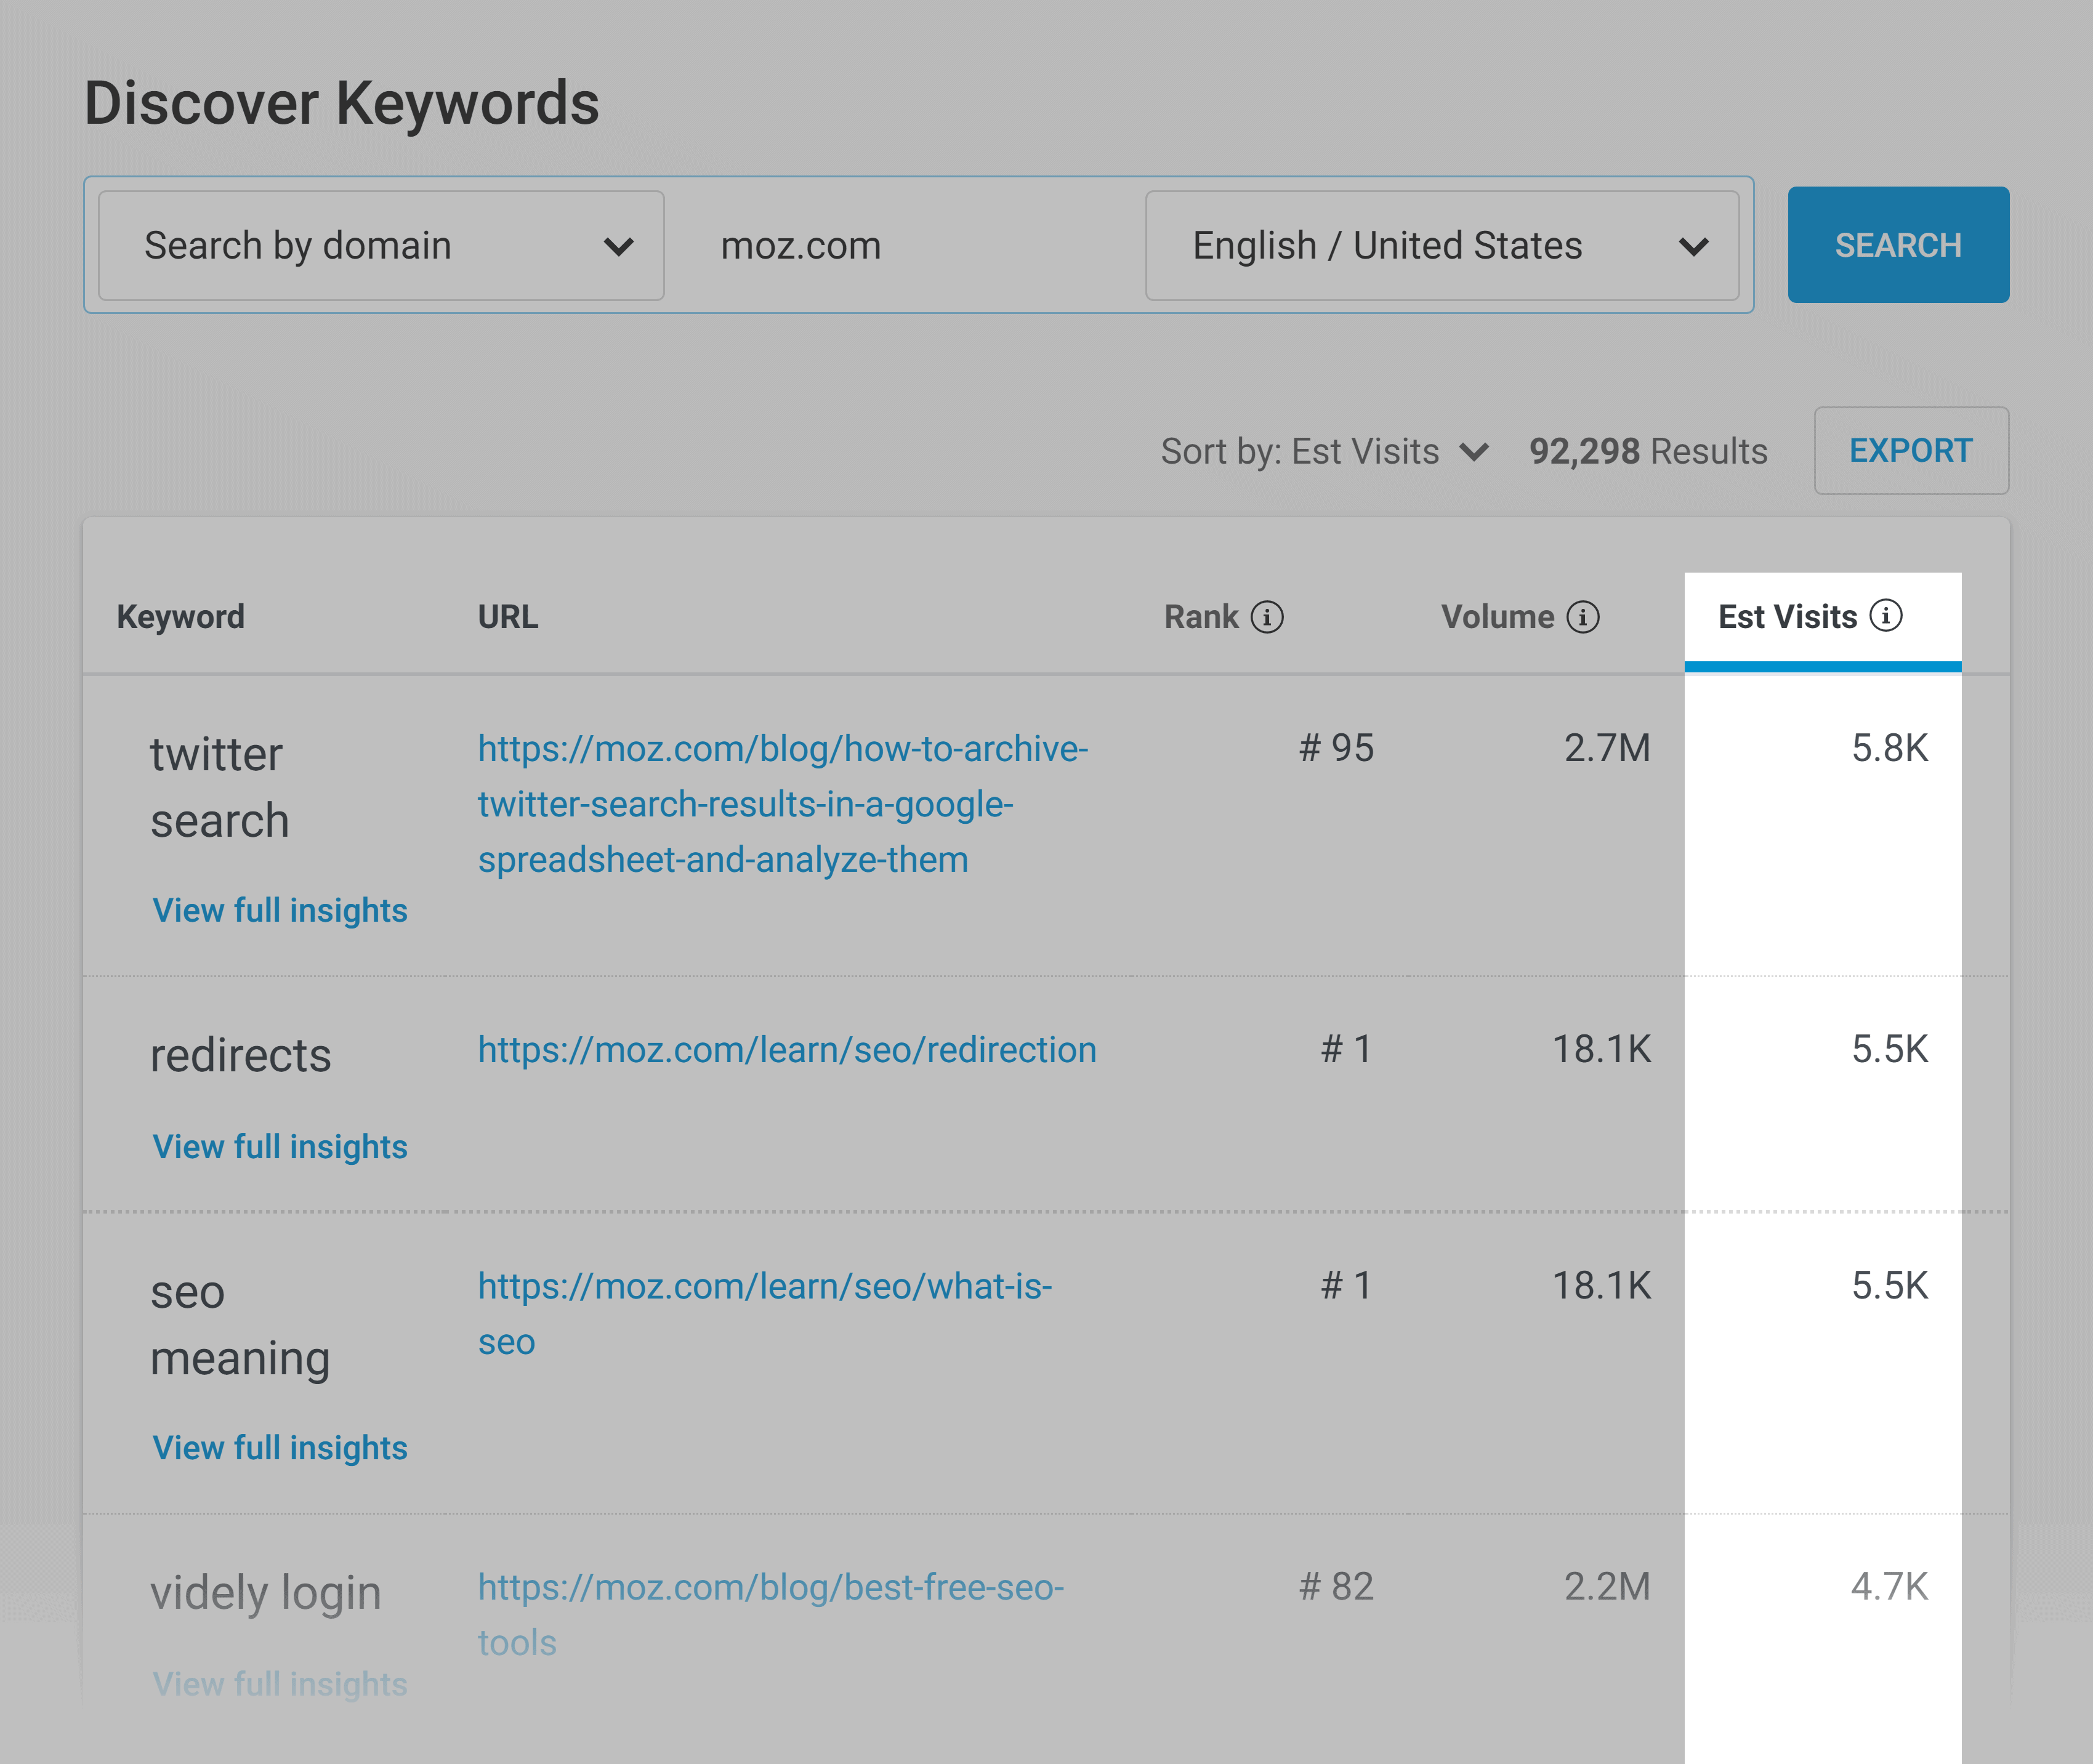This screenshot has height=1764, width=2093.
Task: Select the URL column header
Action: coord(508,617)
